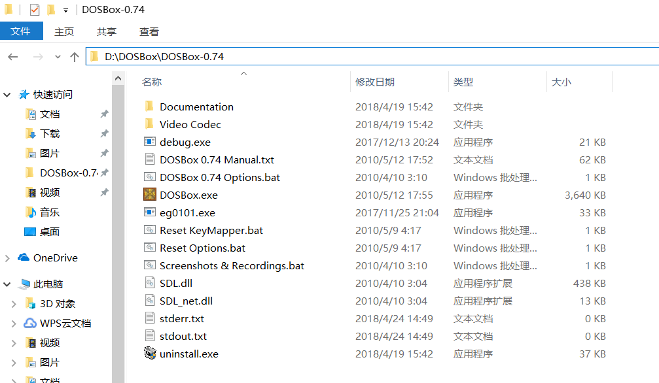Go forward with the right arrow
The width and height of the screenshot is (659, 383).
[x=38, y=57]
